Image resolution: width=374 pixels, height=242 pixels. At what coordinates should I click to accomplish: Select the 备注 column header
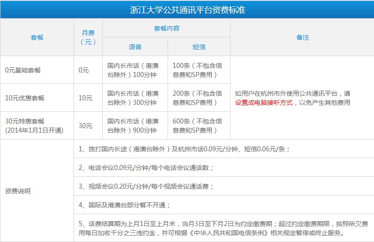coord(302,37)
